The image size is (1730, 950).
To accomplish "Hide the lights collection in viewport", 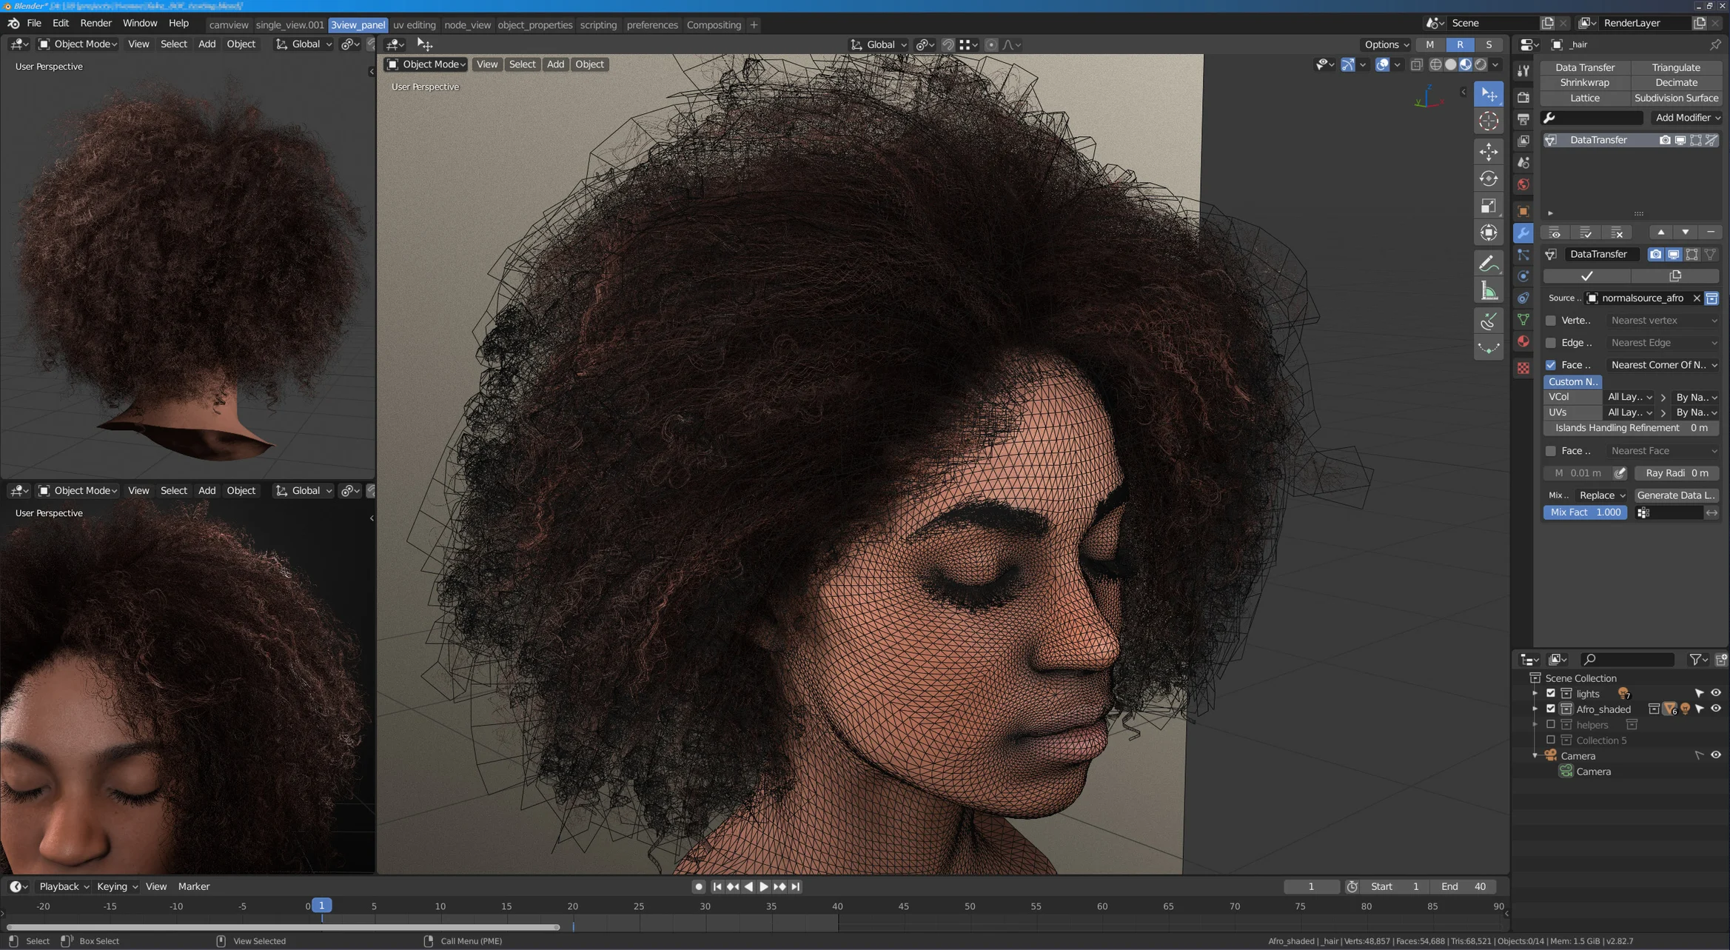I will coord(1715,694).
